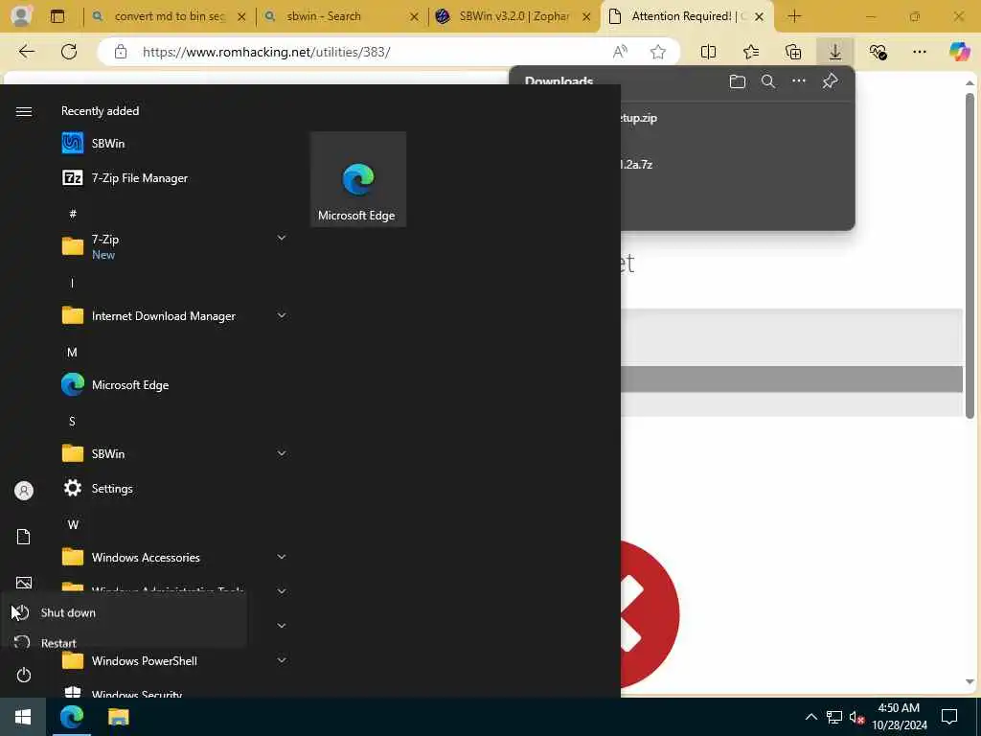Click the taskbar clock and date
Screen dimensions: 981x736
coord(900,717)
